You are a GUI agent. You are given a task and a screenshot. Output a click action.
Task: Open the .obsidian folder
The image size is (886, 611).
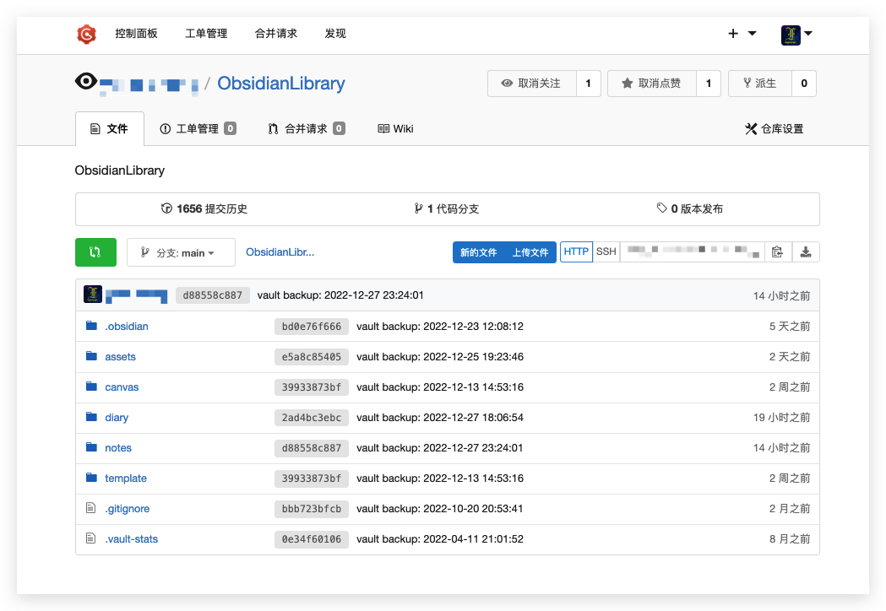point(127,327)
